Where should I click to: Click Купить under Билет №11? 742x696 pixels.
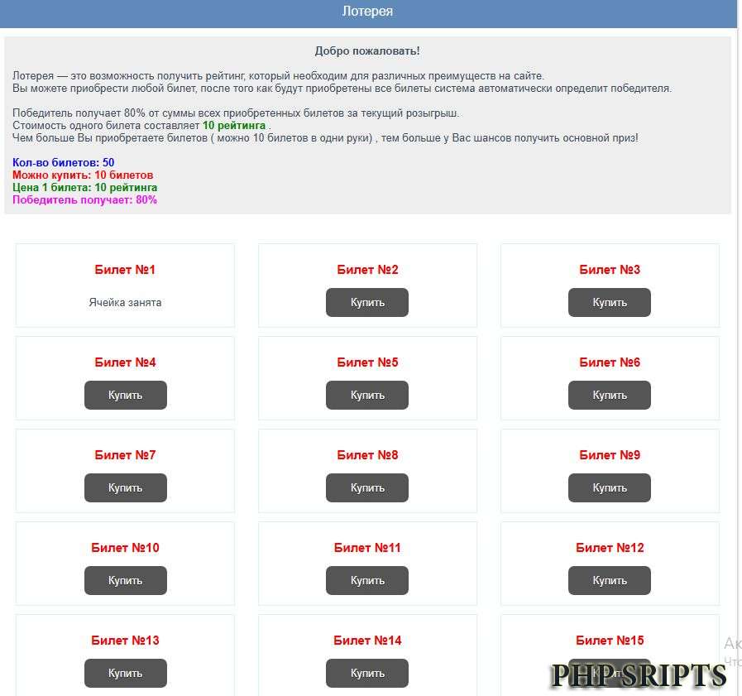(x=366, y=580)
